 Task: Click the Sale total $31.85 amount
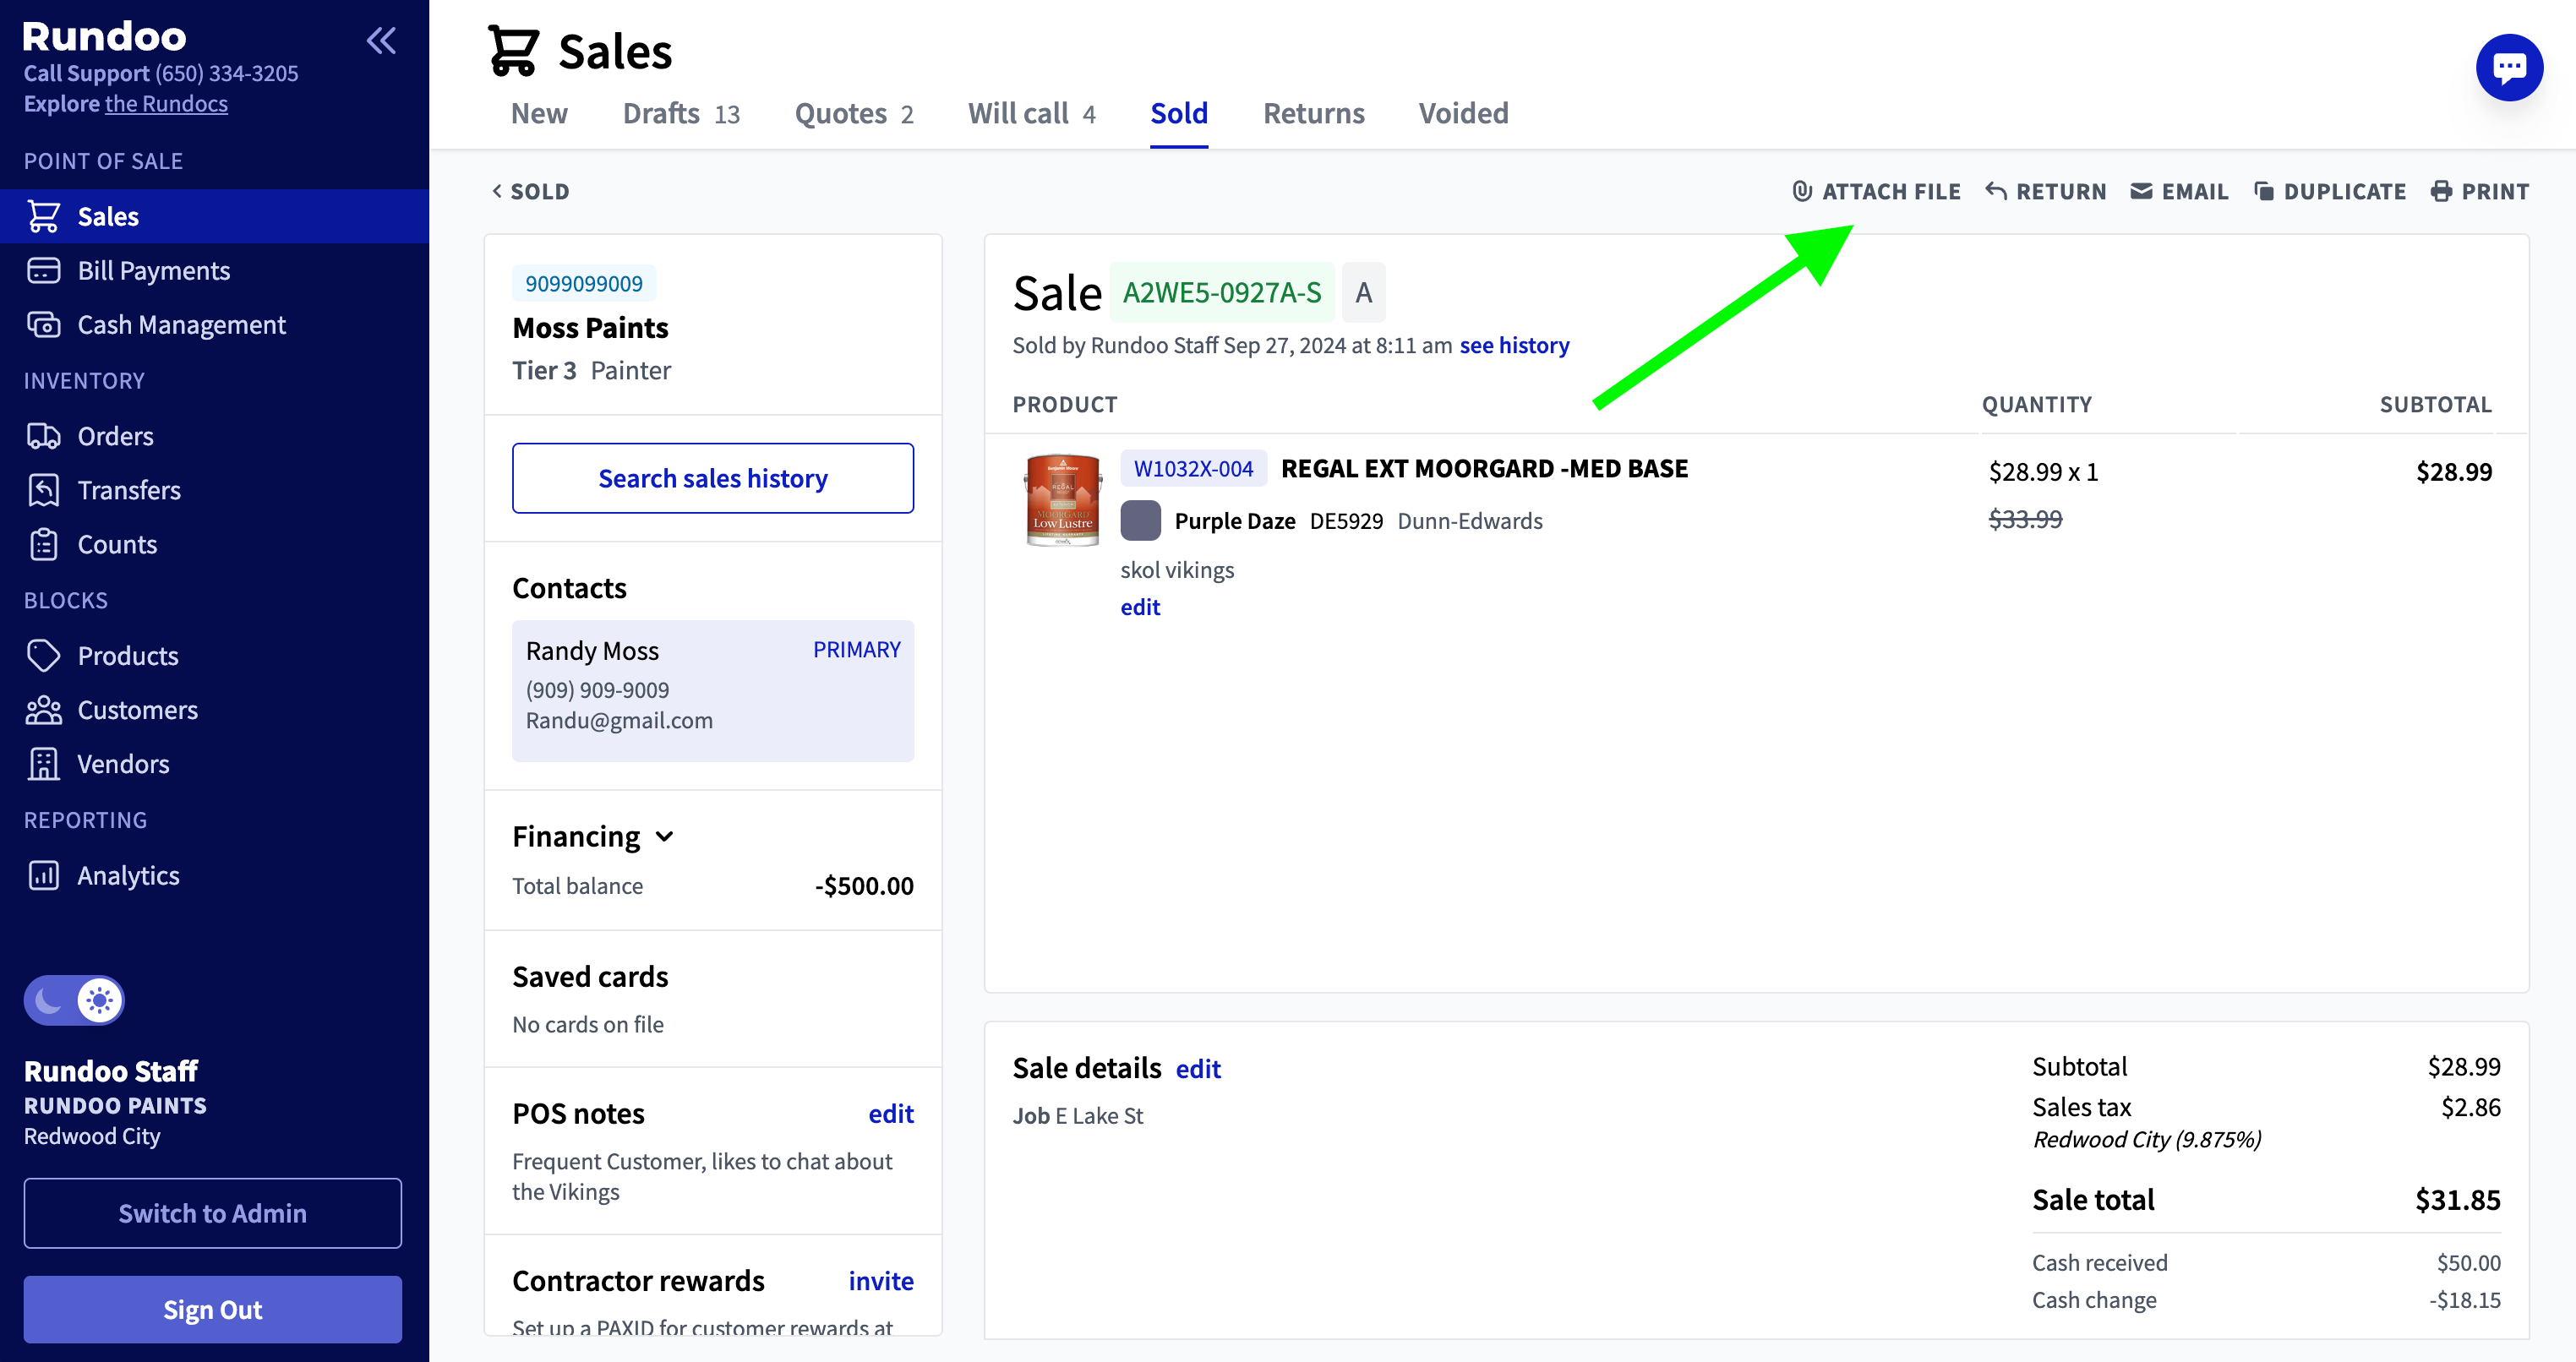(2457, 1199)
